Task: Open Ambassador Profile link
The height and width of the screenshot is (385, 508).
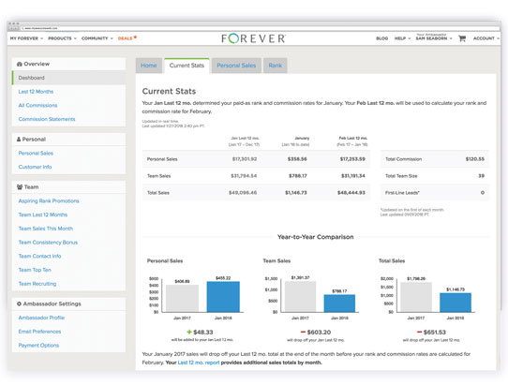Action: coord(41,318)
